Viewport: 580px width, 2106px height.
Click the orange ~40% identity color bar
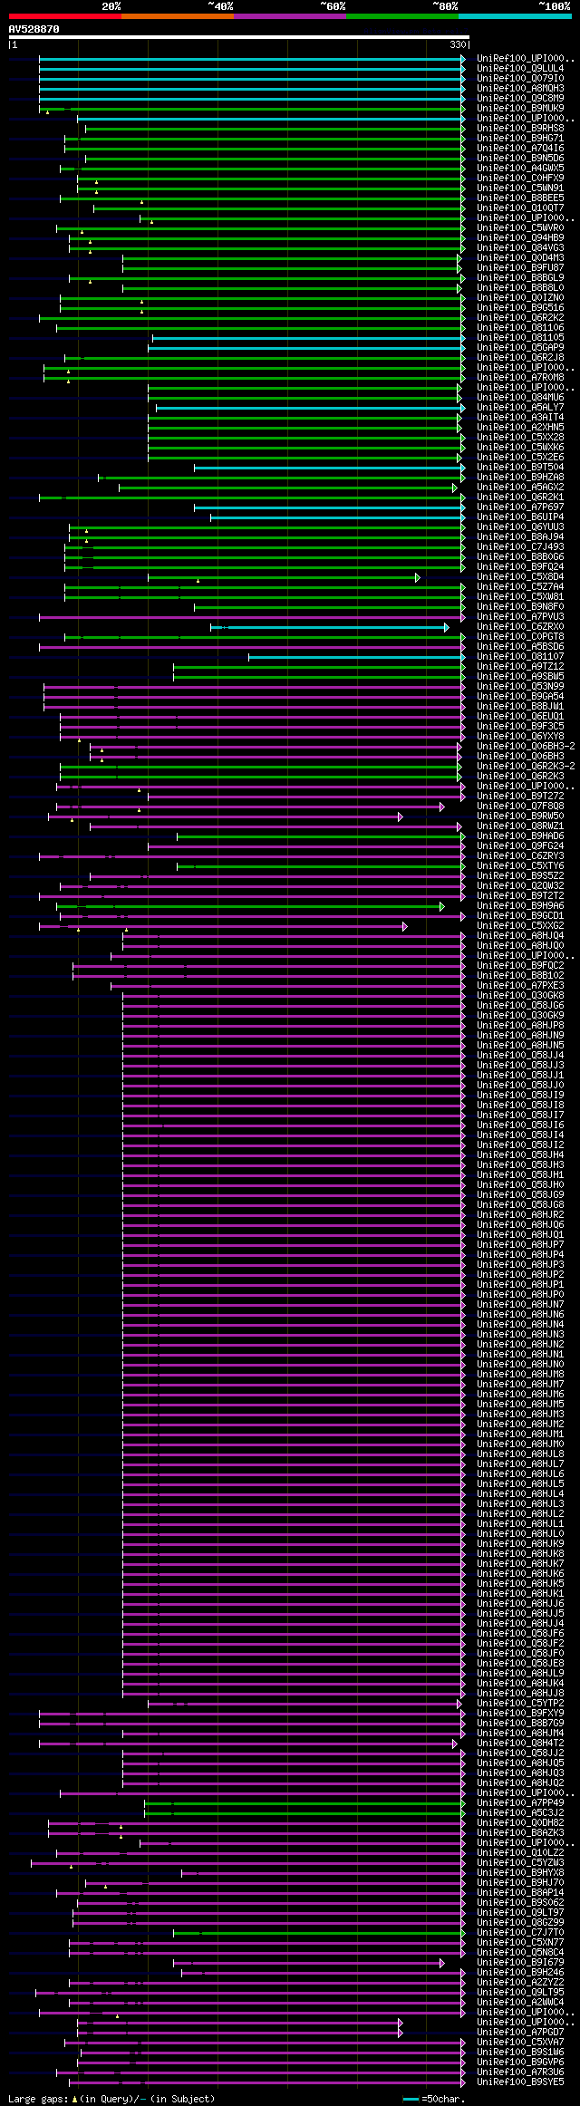(x=178, y=16)
